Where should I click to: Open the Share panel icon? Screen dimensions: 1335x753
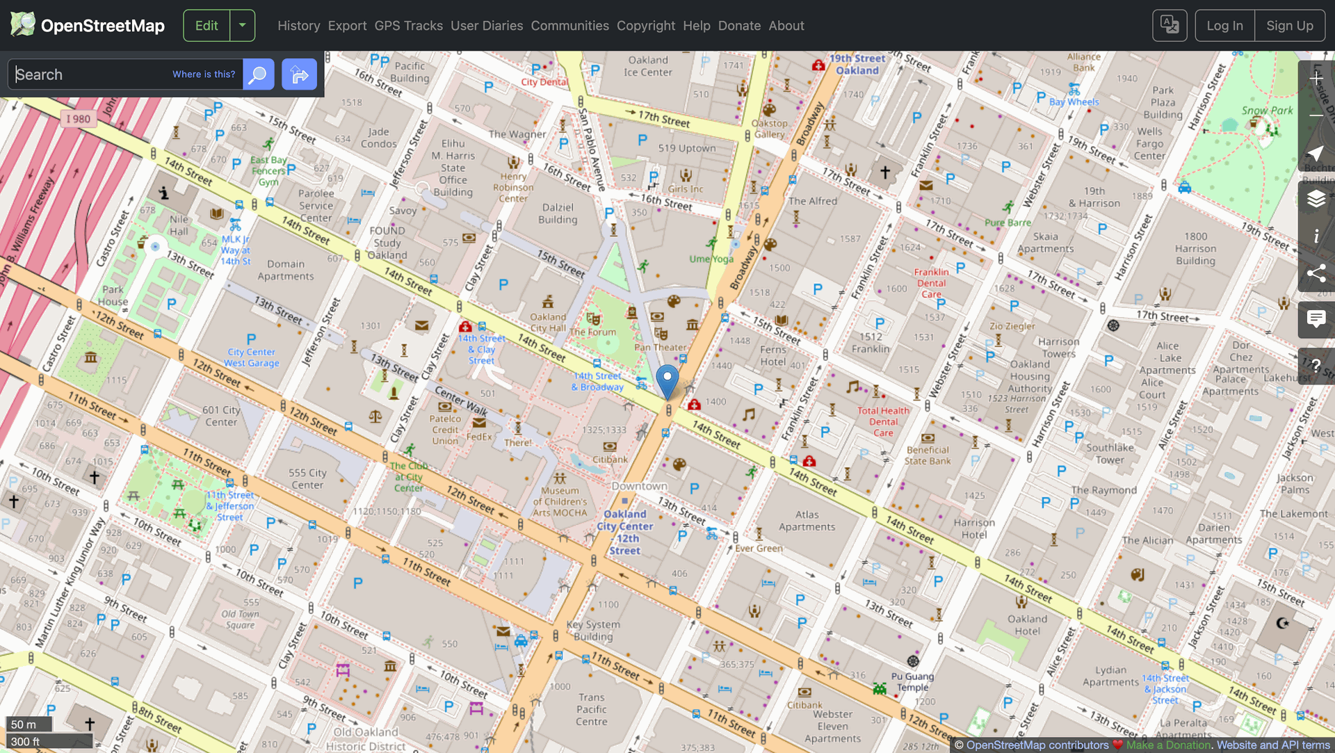click(x=1316, y=273)
